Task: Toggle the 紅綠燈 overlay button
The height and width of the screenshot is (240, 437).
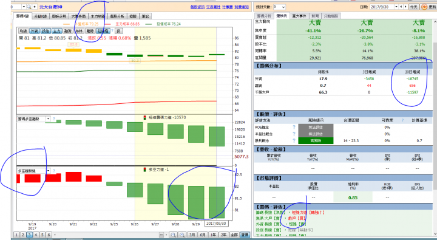Action: tap(103, 31)
